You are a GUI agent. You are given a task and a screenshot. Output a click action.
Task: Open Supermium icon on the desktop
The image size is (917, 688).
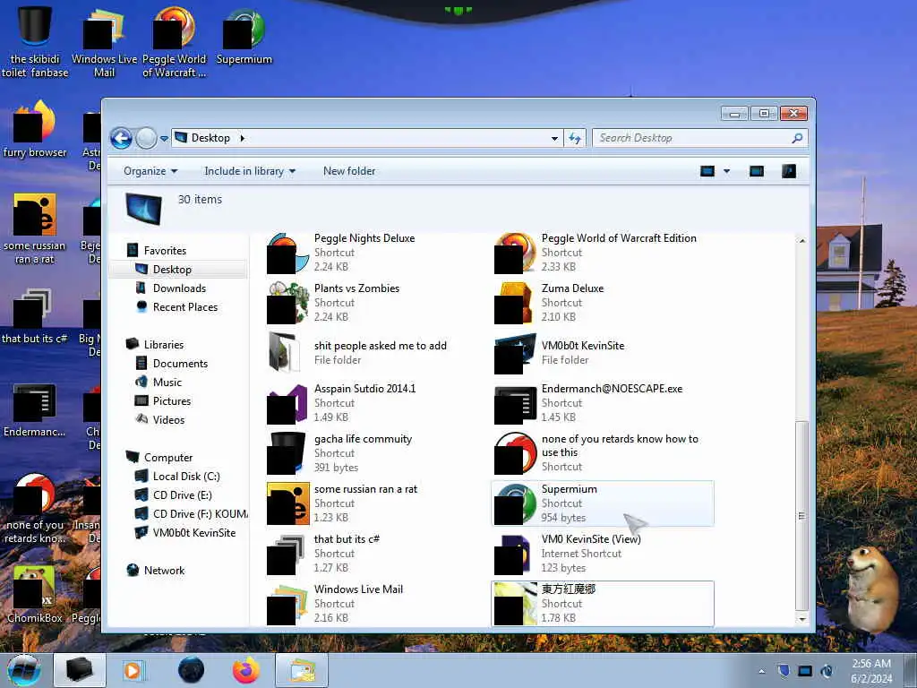coord(244,36)
